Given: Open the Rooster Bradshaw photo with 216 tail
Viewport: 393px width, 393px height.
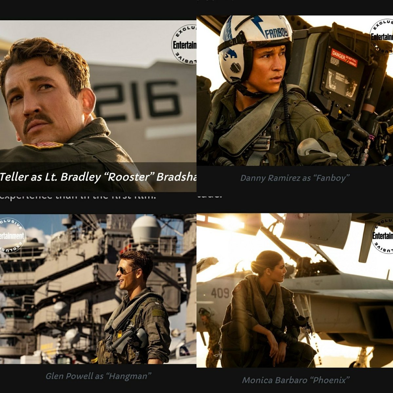Looking at the screenshot, I should point(98,106).
